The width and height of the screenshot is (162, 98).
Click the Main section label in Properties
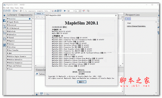(x=129, y=23)
